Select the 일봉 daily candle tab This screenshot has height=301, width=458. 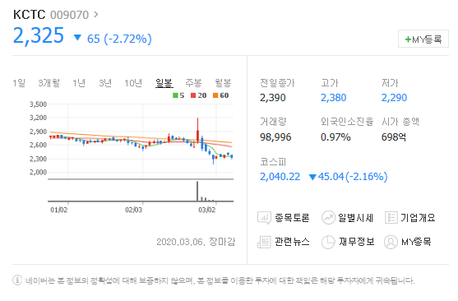pyautogui.click(x=164, y=83)
